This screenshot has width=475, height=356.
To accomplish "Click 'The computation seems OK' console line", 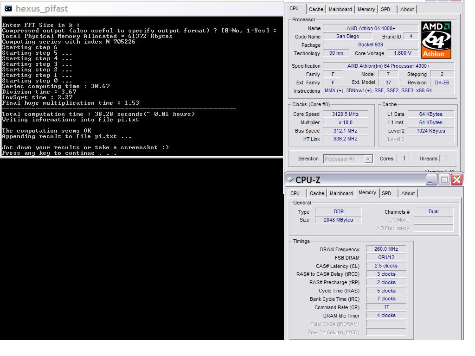I will (x=47, y=131).
